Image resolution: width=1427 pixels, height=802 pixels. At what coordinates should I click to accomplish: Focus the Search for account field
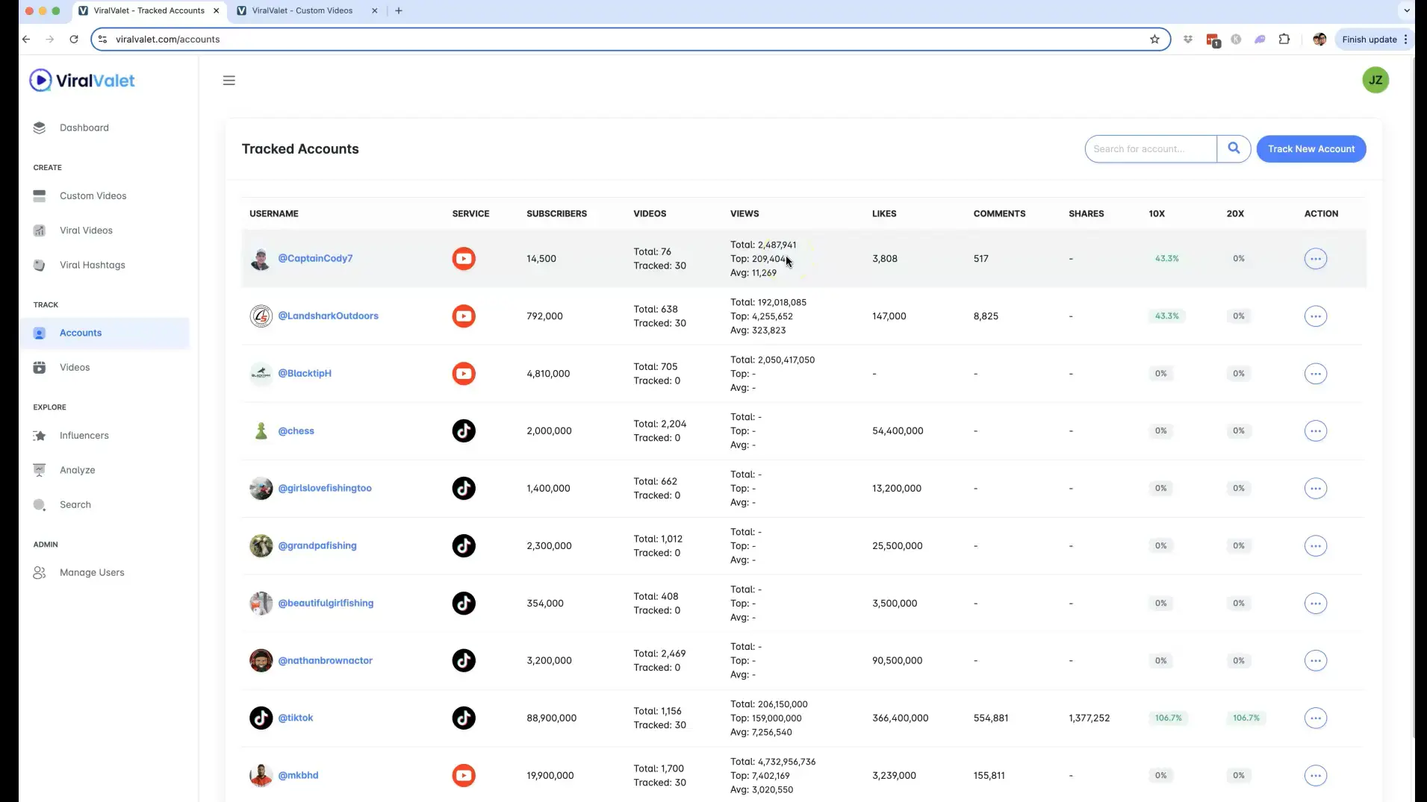coord(1150,149)
